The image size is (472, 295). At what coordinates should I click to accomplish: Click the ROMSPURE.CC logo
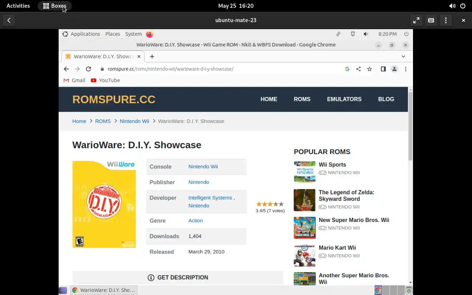click(114, 100)
